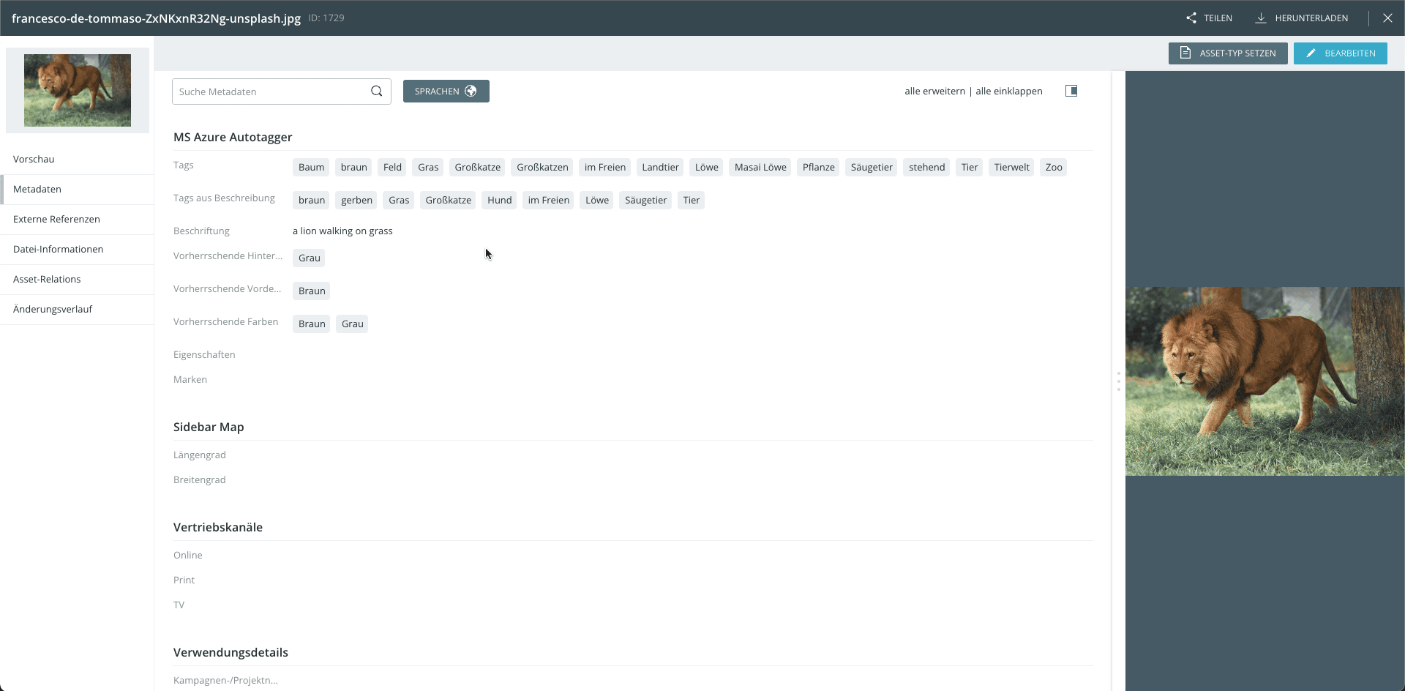This screenshot has width=1405, height=691.
Task: Click the magnifier icon in metadata search
Action: click(x=376, y=91)
